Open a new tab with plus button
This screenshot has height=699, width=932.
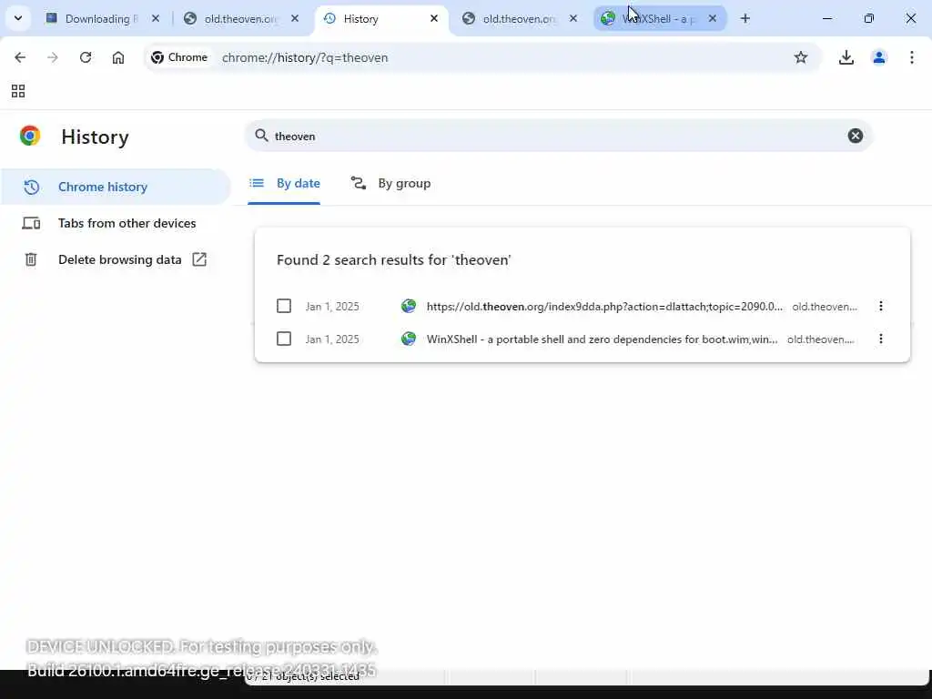click(x=745, y=18)
